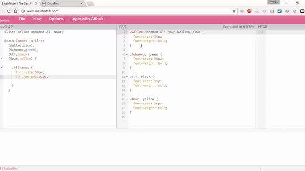
Task: Click the SassMeister footer link
Action: pos(9,168)
